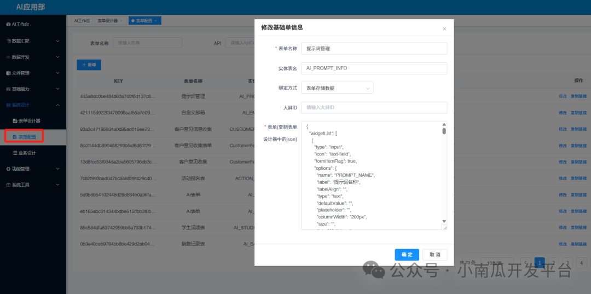Expand the 数据汇聚 menu chevron
Viewport: 591px width, 294px height.
[57, 41]
